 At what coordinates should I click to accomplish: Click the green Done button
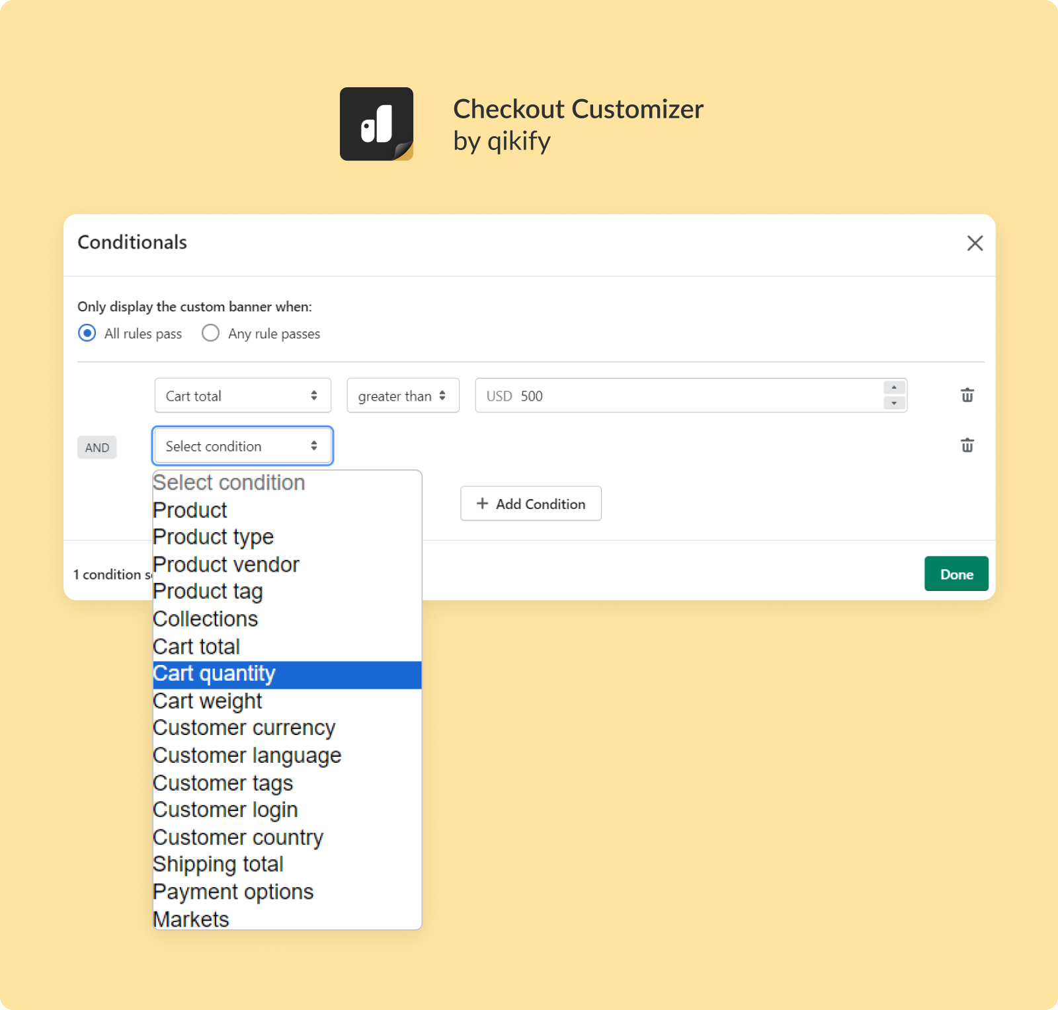coord(956,574)
